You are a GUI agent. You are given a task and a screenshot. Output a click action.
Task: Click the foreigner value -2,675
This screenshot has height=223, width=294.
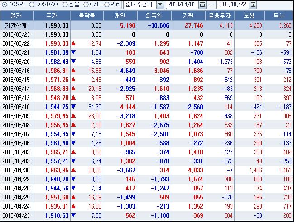click(x=160, y=125)
